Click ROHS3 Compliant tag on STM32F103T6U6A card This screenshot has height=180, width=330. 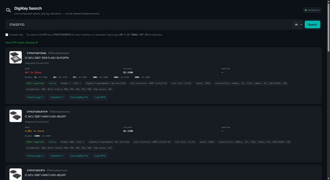click(x=35, y=83)
